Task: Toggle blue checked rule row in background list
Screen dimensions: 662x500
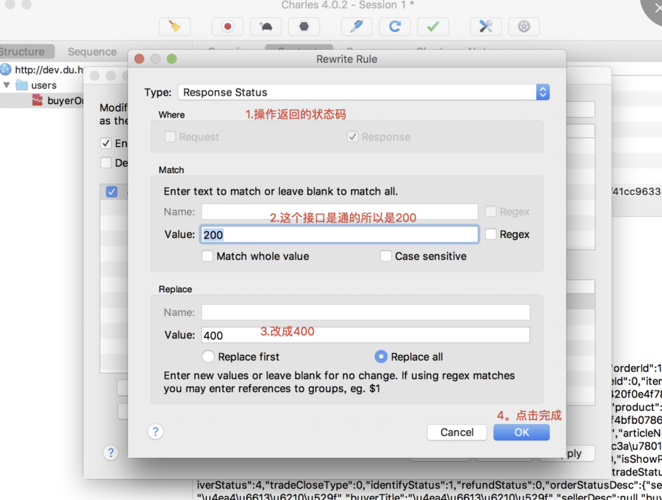Action: pyautogui.click(x=111, y=192)
